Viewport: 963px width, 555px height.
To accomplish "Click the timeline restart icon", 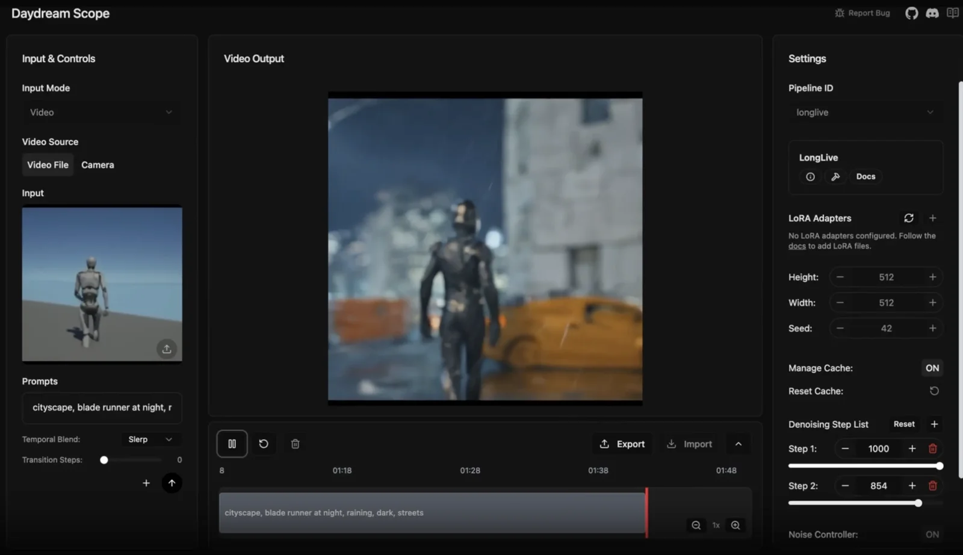I will [x=264, y=444].
